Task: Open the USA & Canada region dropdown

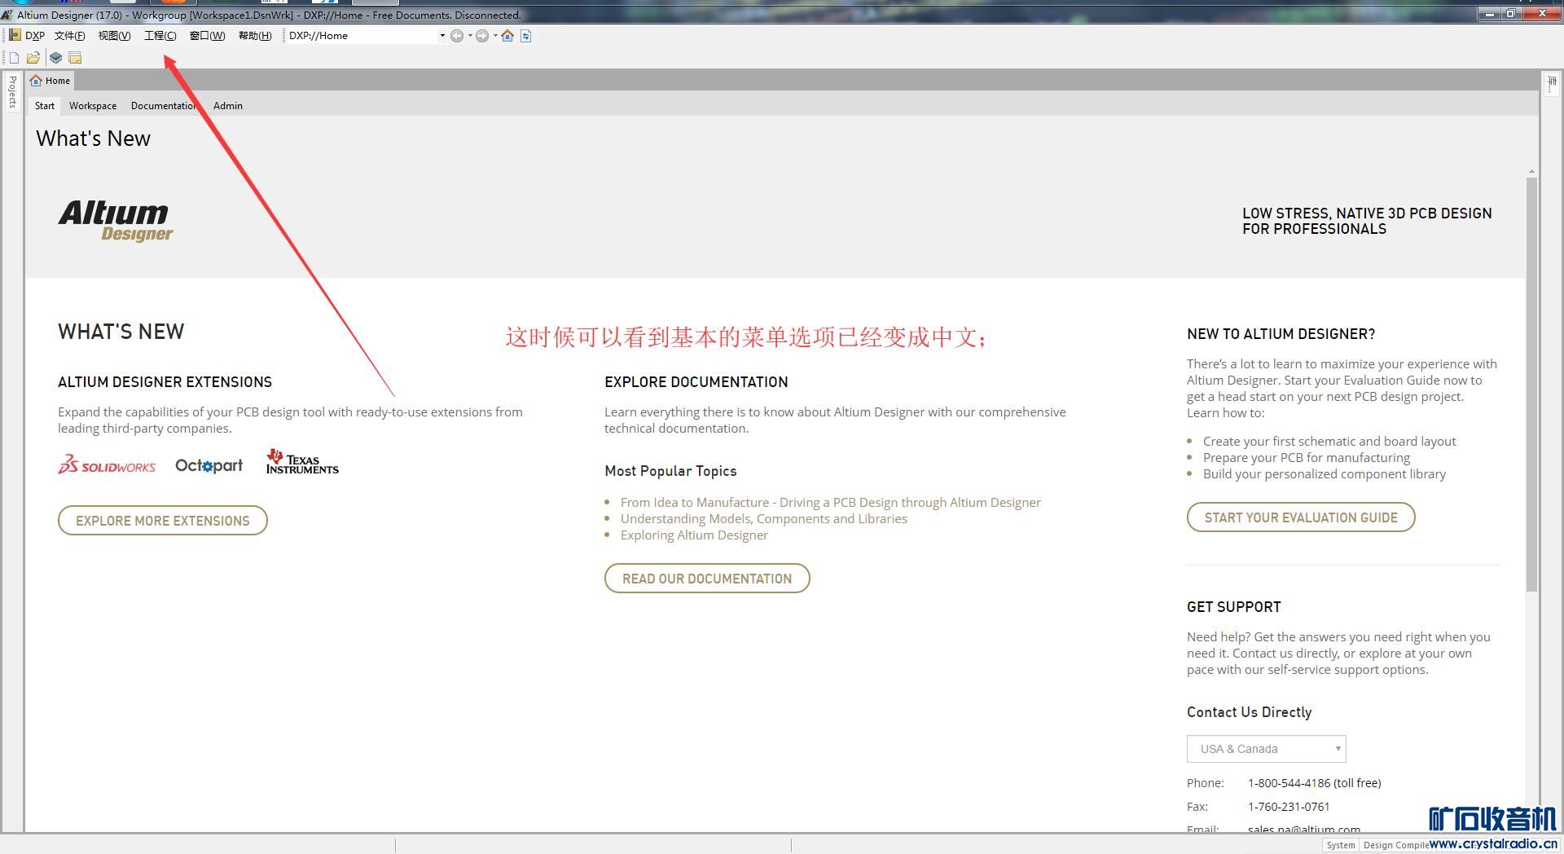Action: [1266, 749]
